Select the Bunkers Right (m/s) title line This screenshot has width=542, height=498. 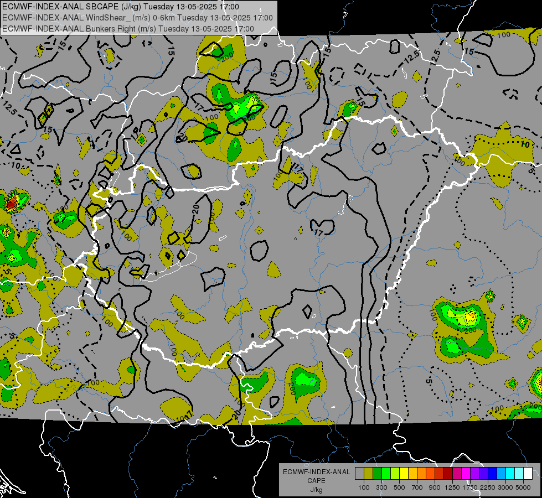128,29
